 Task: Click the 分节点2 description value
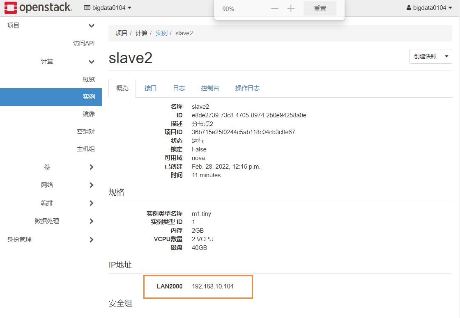pos(202,124)
